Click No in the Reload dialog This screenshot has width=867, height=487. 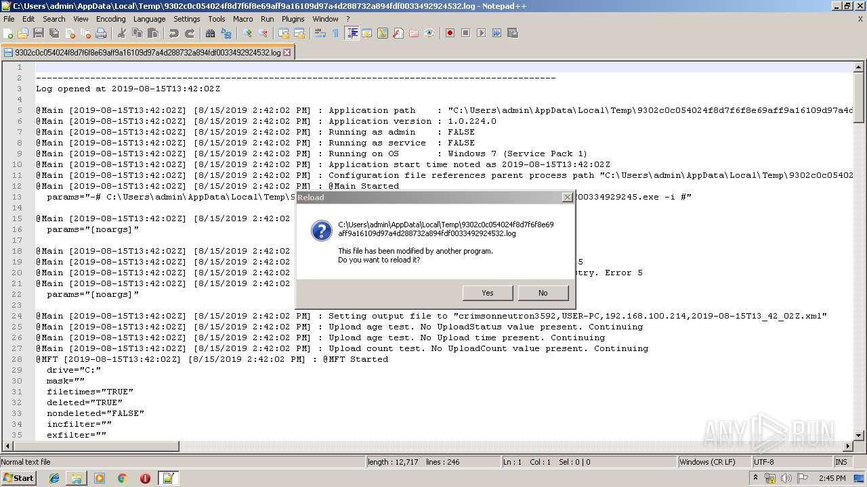click(543, 293)
